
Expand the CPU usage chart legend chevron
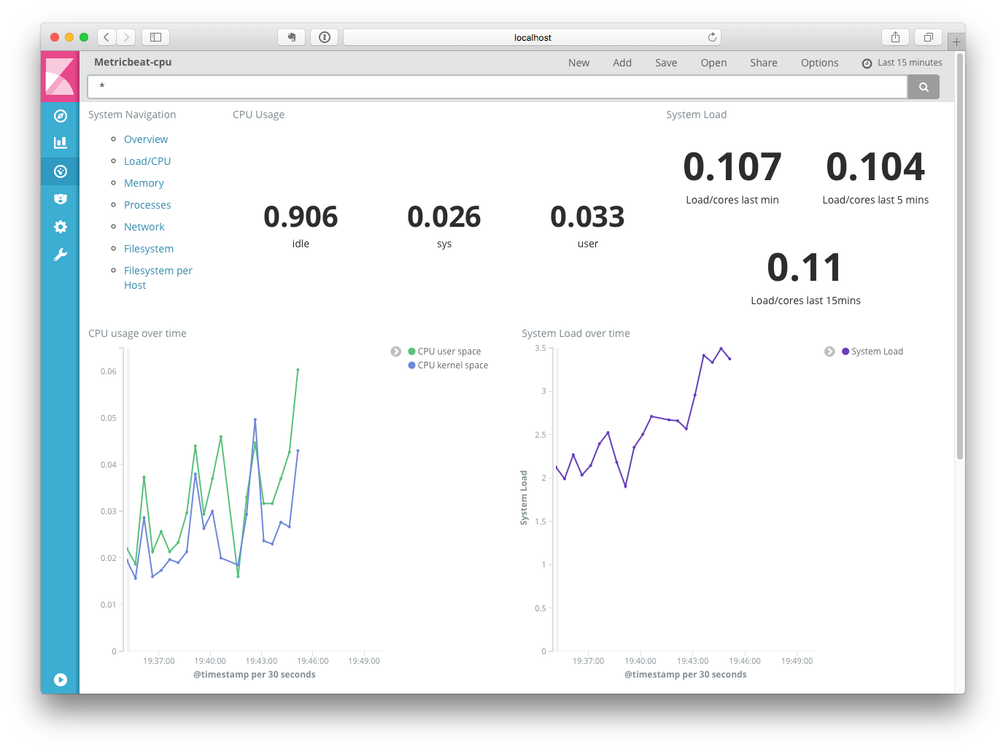[396, 351]
